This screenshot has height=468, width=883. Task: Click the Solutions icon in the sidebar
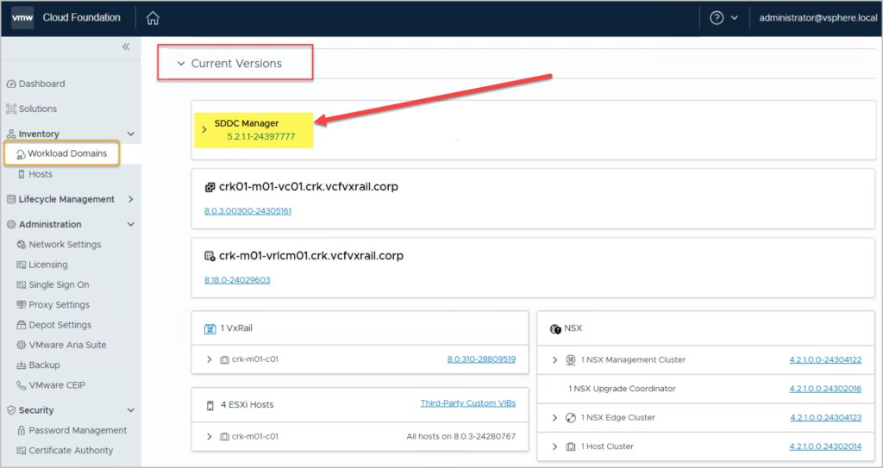[x=11, y=109]
